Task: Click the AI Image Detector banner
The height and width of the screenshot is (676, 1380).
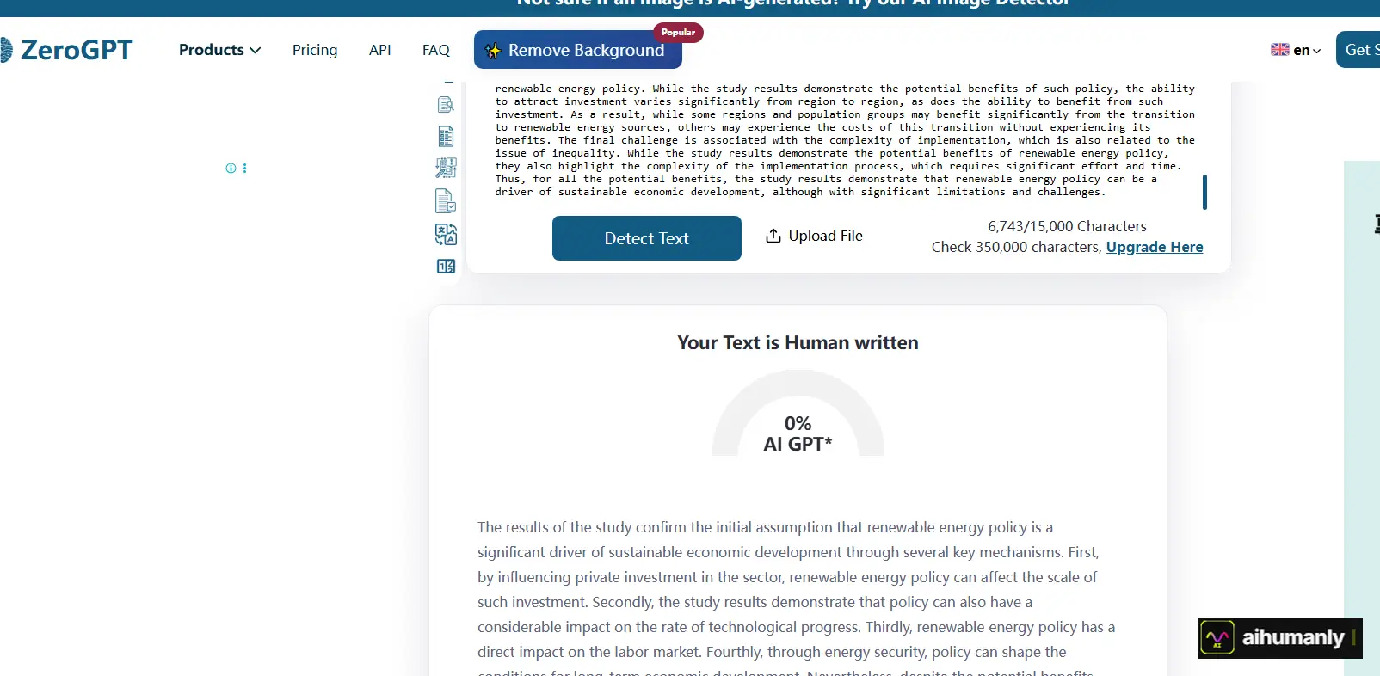Action: (792, 5)
